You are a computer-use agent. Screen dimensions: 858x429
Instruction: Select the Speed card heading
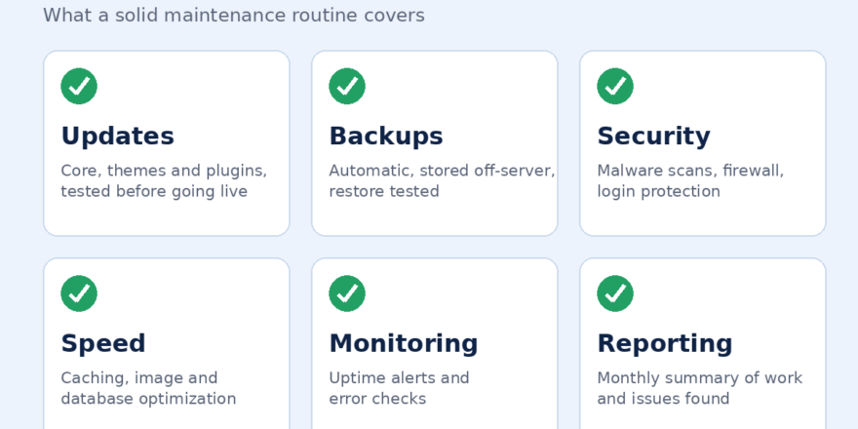point(103,343)
